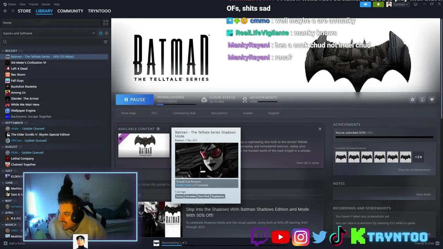Close the Available Content panel
This screenshot has width=443, height=249.
(320, 129)
